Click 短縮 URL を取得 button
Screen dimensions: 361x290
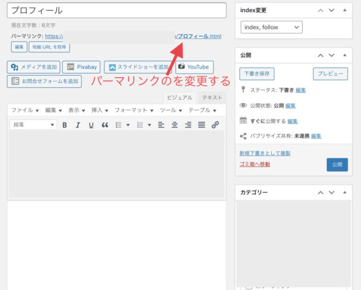(x=50, y=47)
